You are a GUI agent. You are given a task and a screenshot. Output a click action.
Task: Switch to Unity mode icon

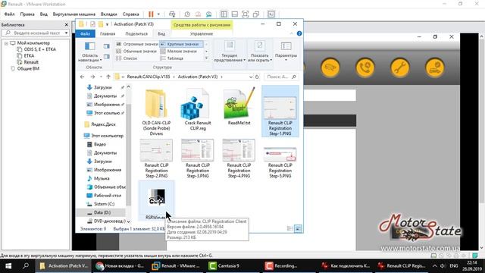coord(256,14)
